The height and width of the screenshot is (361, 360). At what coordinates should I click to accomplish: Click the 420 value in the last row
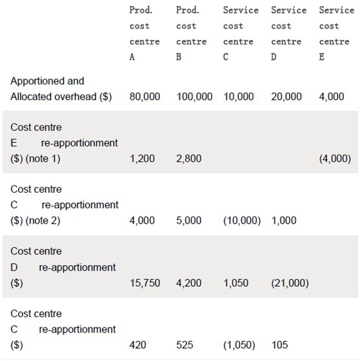pyautogui.click(x=137, y=345)
